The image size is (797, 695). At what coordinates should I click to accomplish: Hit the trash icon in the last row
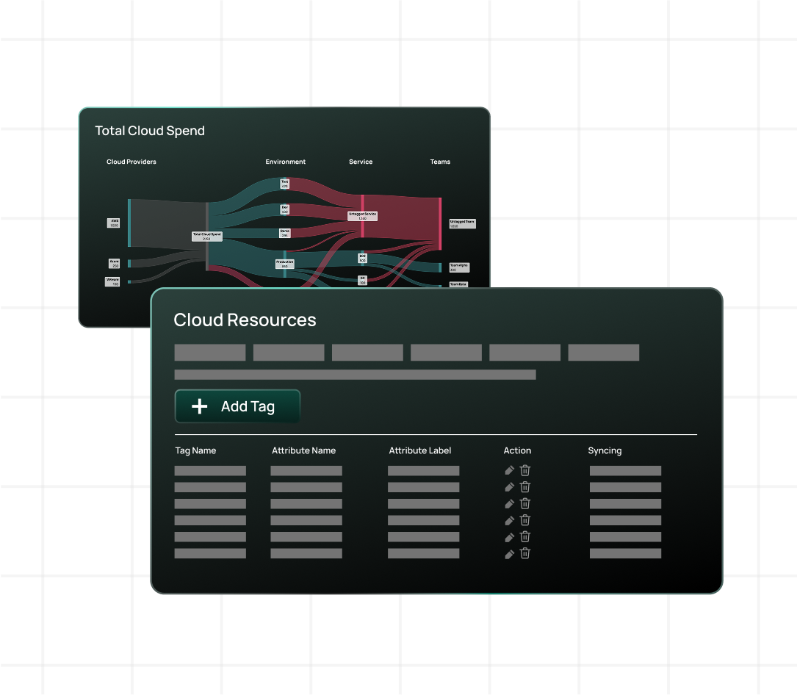[525, 554]
